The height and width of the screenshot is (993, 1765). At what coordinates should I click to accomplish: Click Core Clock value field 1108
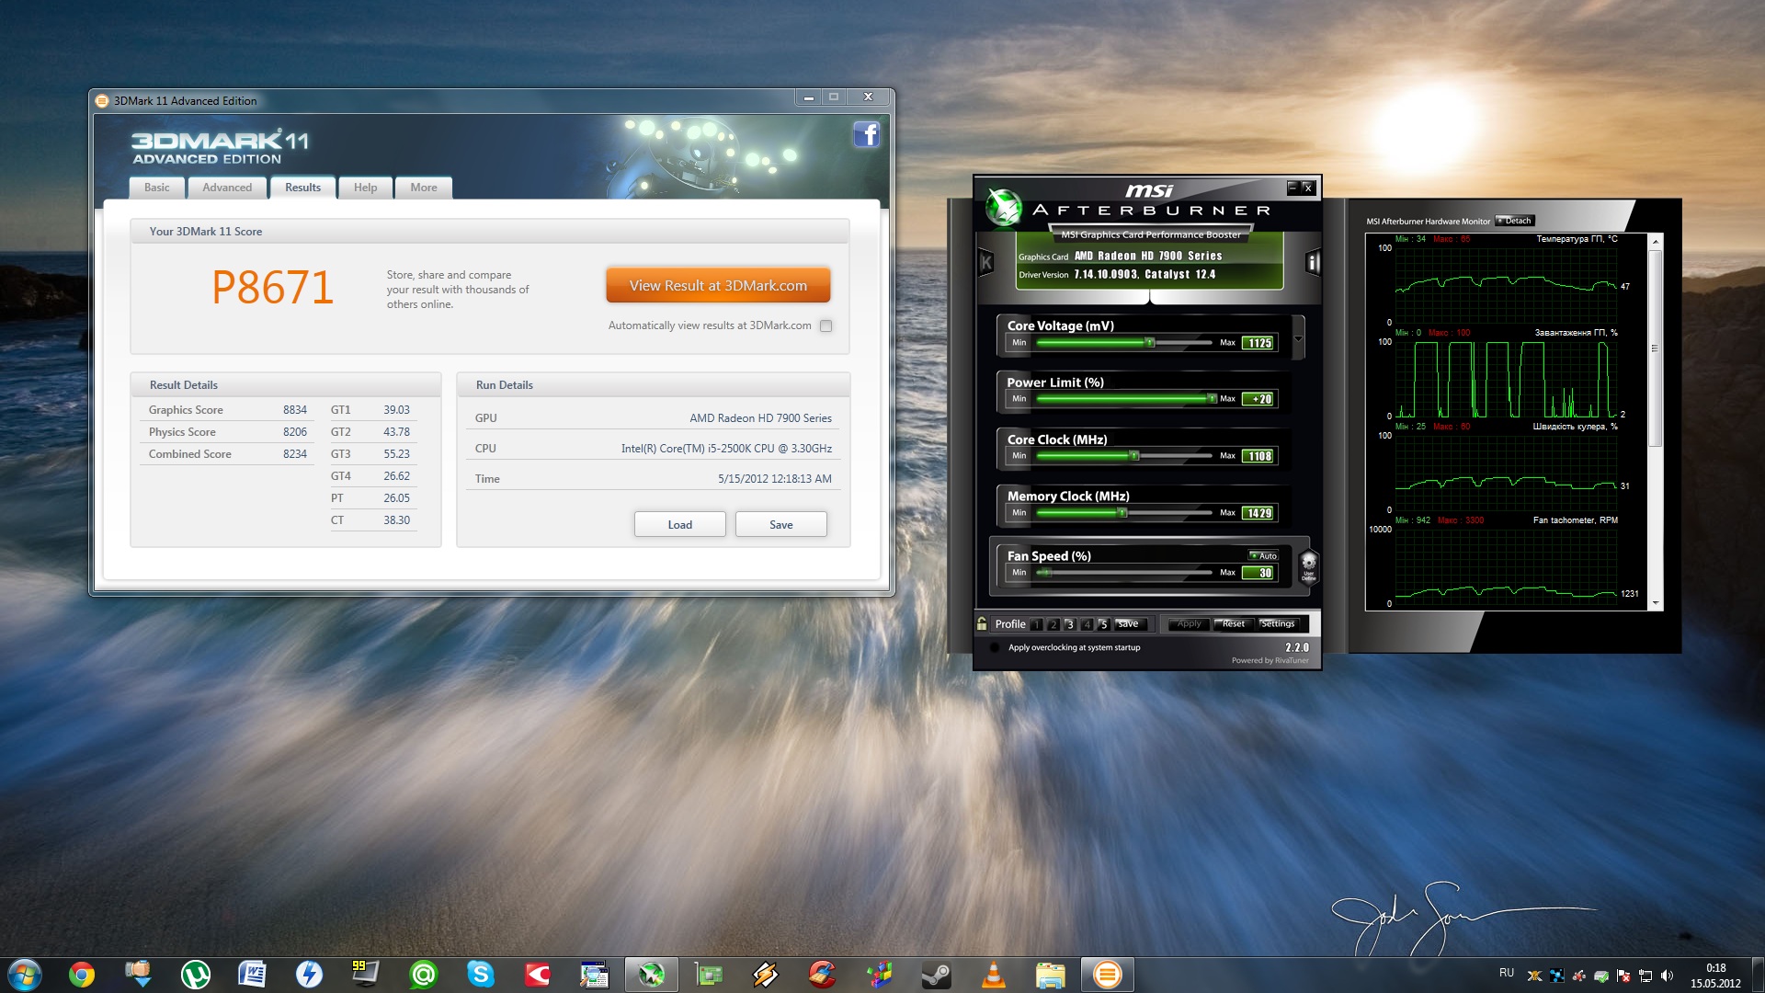tap(1258, 456)
